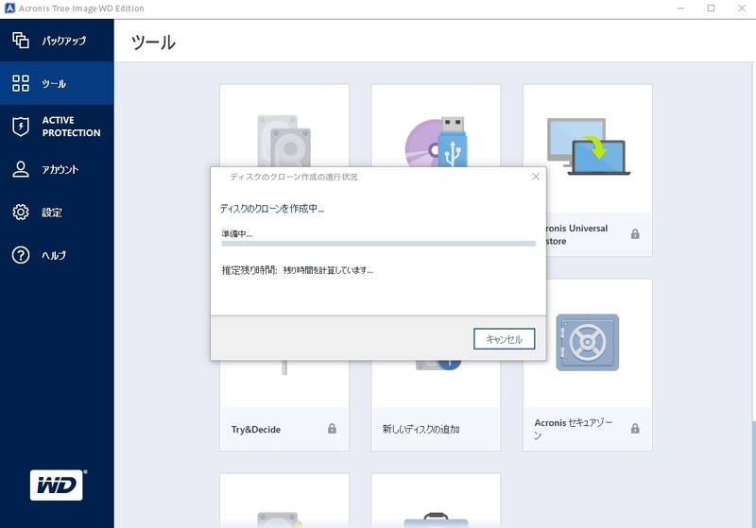Maximize the Acronis True Image window
Screen dimensions: 756x528
[711, 9]
